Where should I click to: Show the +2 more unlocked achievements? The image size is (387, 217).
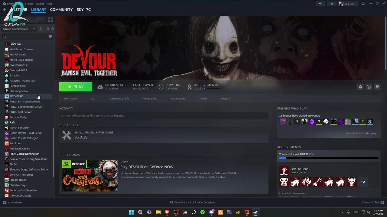coord(363,182)
